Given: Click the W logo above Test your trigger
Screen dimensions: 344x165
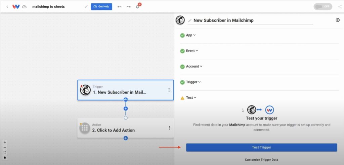Looking at the screenshot, I should point(270,110).
